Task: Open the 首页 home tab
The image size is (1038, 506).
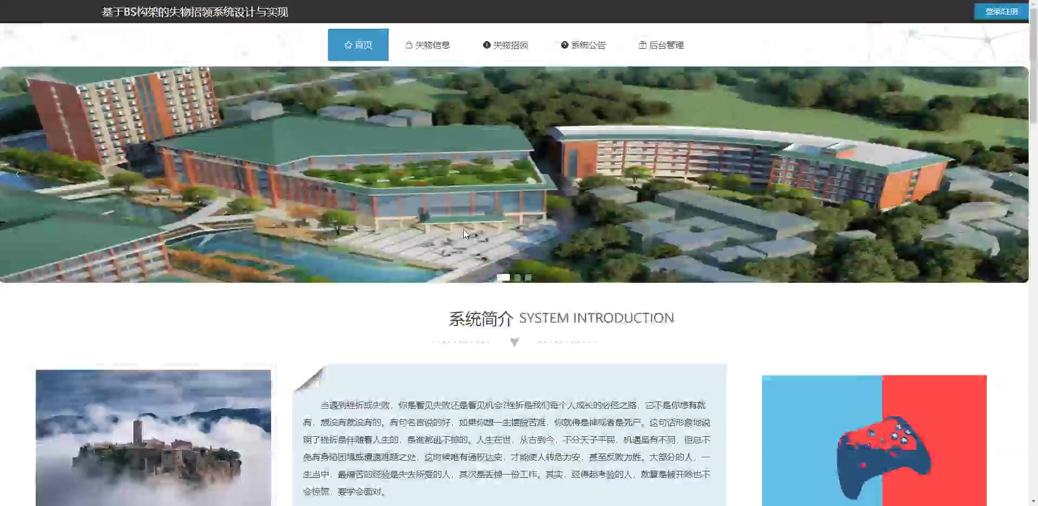Action: tap(358, 45)
